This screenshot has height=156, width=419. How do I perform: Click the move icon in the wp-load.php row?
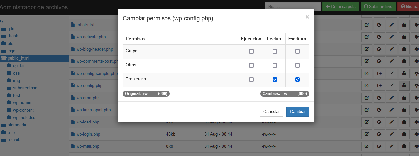pos(379,122)
